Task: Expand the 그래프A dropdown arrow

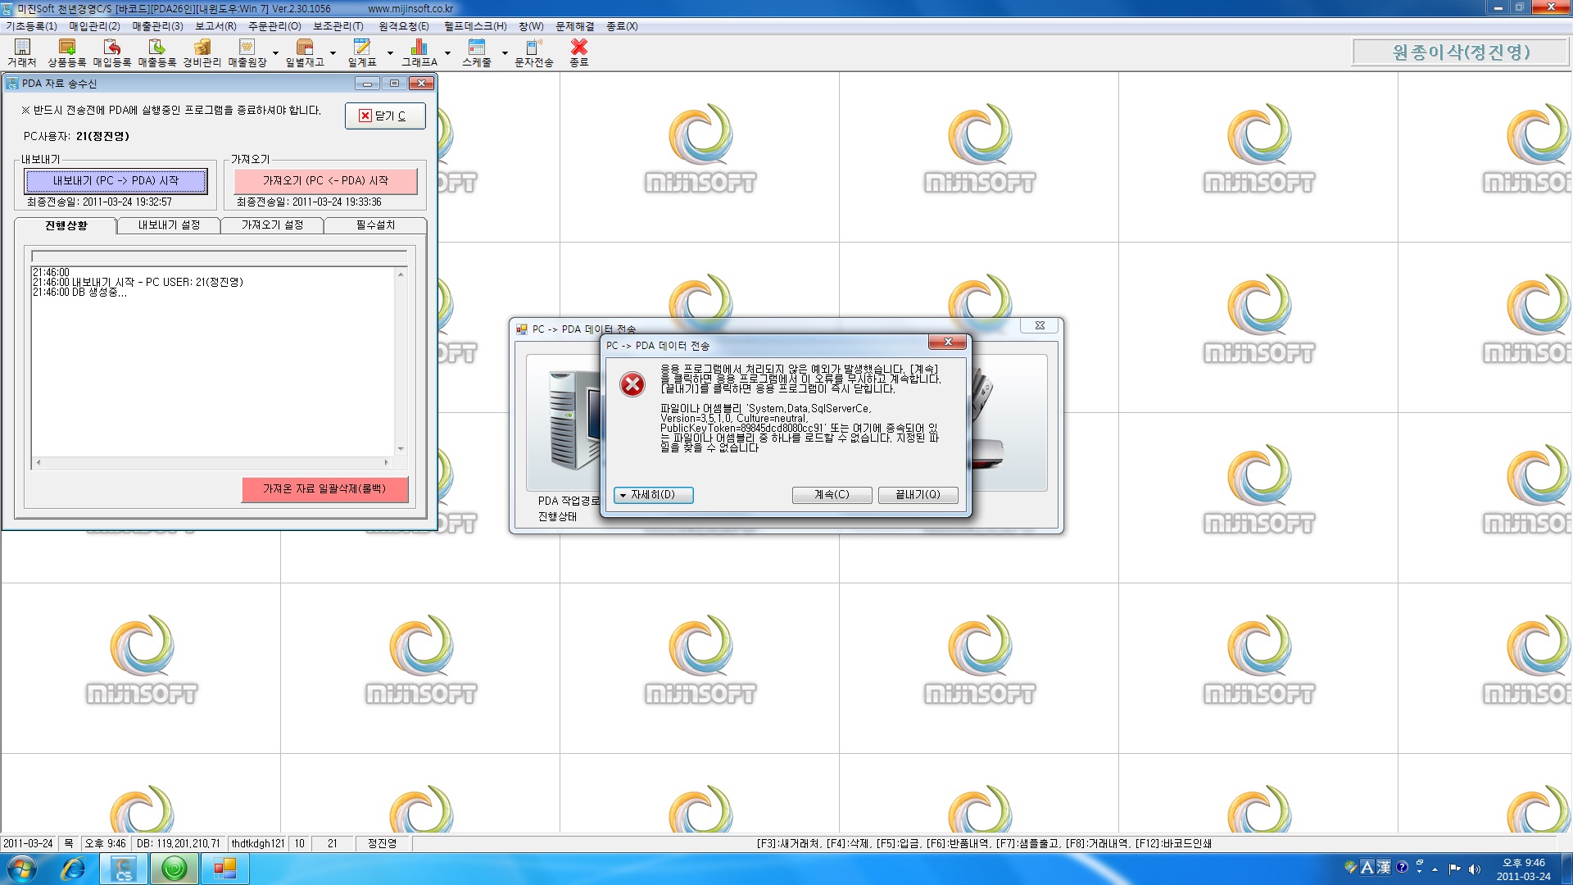Action: pyautogui.click(x=447, y=53)
